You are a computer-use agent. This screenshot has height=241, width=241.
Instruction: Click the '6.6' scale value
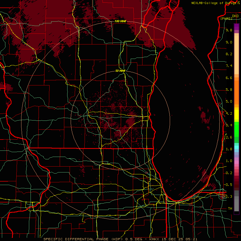pyautogui.click(x=229, y=78)
